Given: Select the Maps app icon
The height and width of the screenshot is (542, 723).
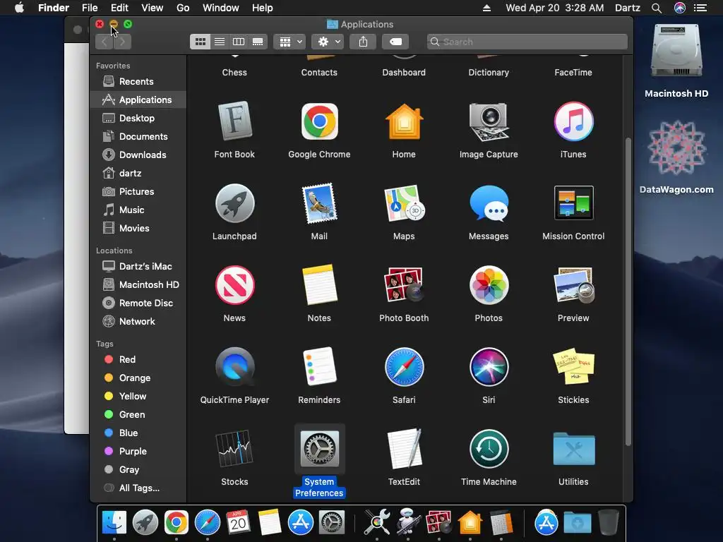Looking at the screenshot, I should (404, 203).
